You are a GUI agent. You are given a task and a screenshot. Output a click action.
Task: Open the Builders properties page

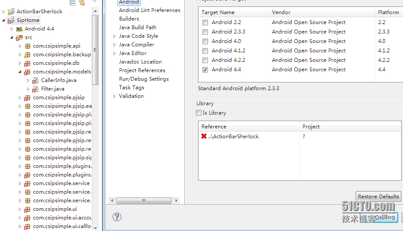tap(129, 19)
